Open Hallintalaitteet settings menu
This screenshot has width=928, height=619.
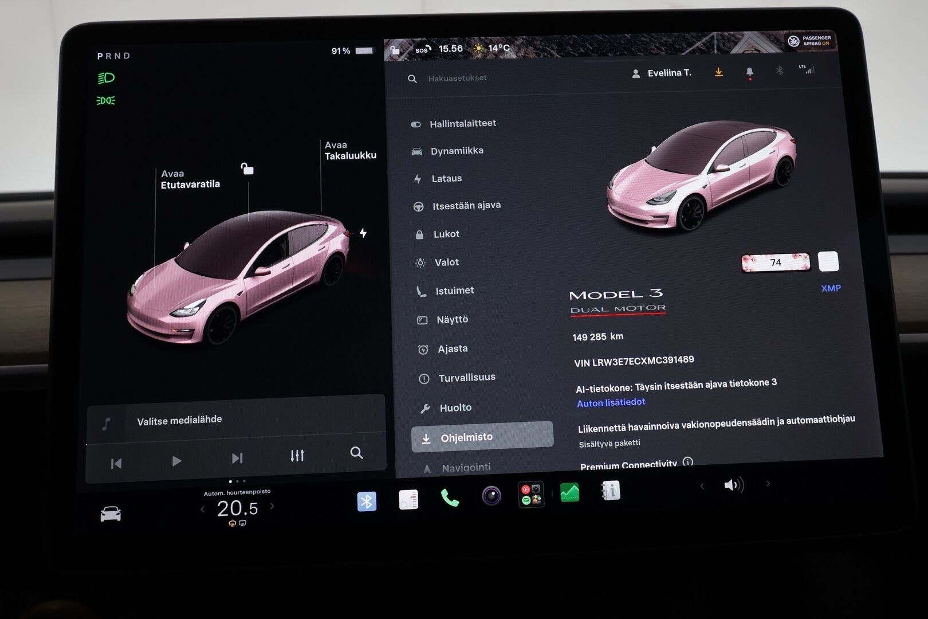[454, 124]
